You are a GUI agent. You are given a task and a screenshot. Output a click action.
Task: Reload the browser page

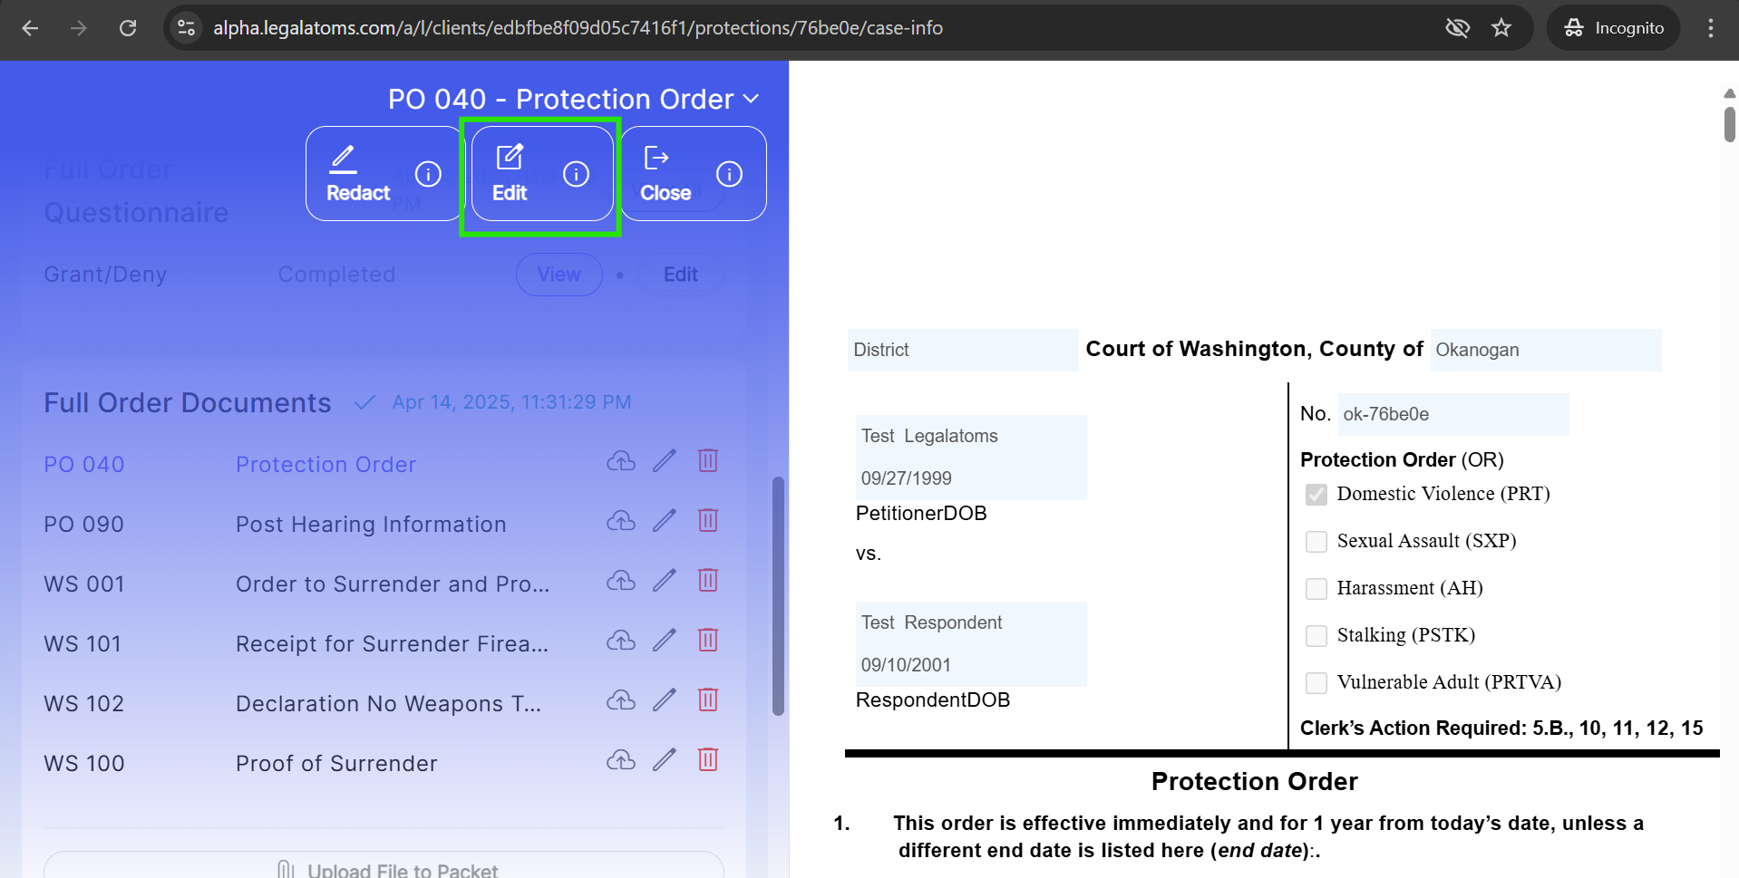(128, 28)
